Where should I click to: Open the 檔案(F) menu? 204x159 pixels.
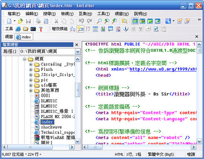[14, 14]
